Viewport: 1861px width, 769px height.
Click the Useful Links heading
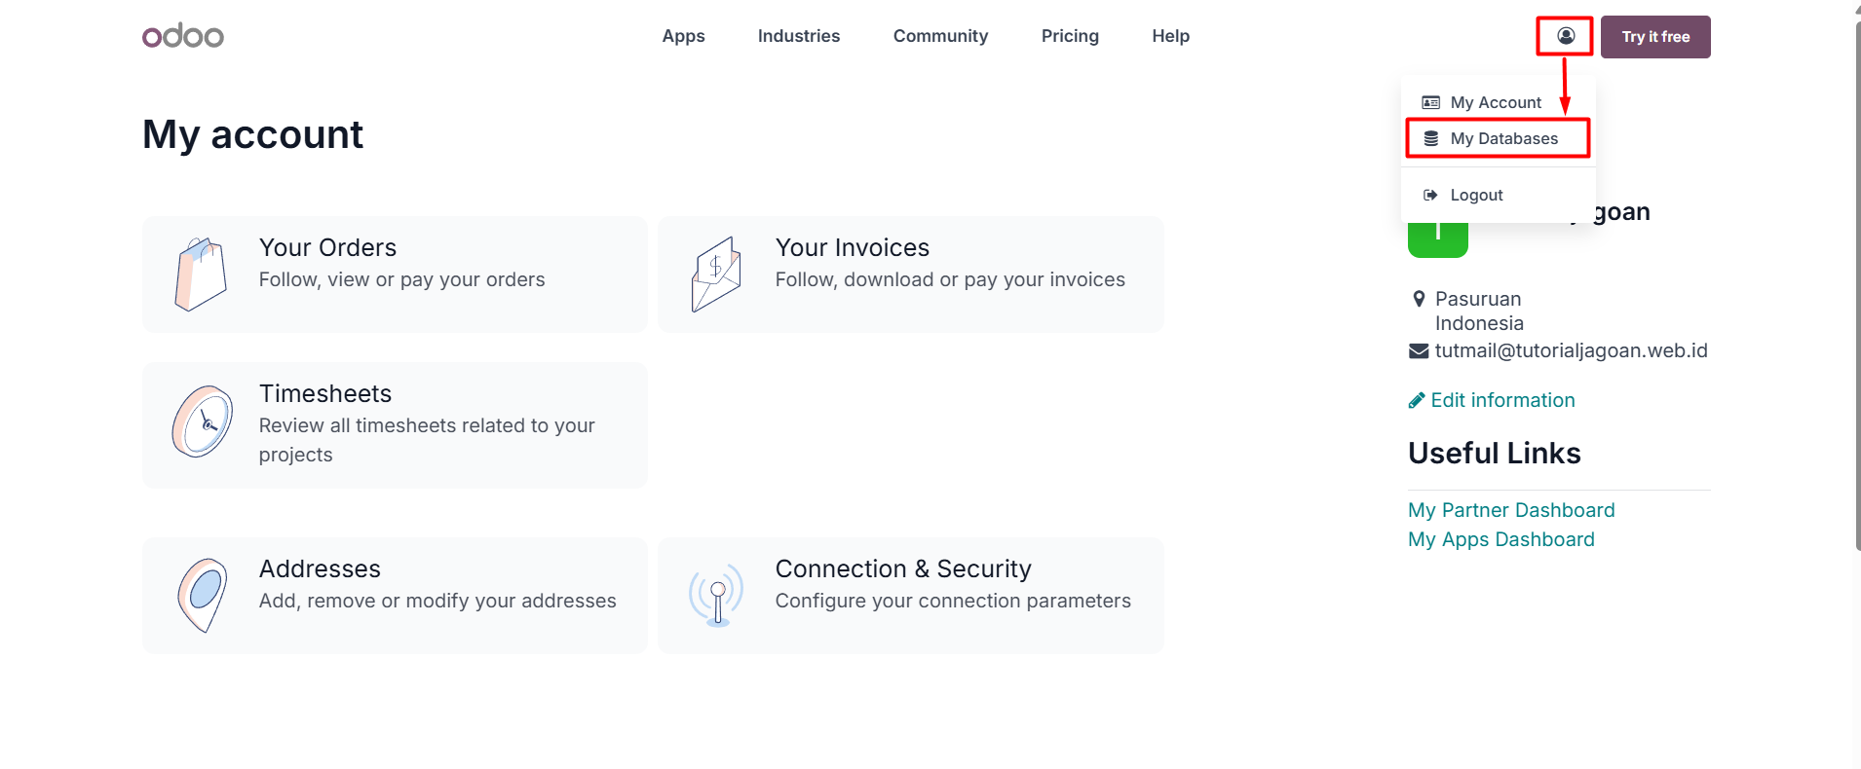click(1494, 454)
